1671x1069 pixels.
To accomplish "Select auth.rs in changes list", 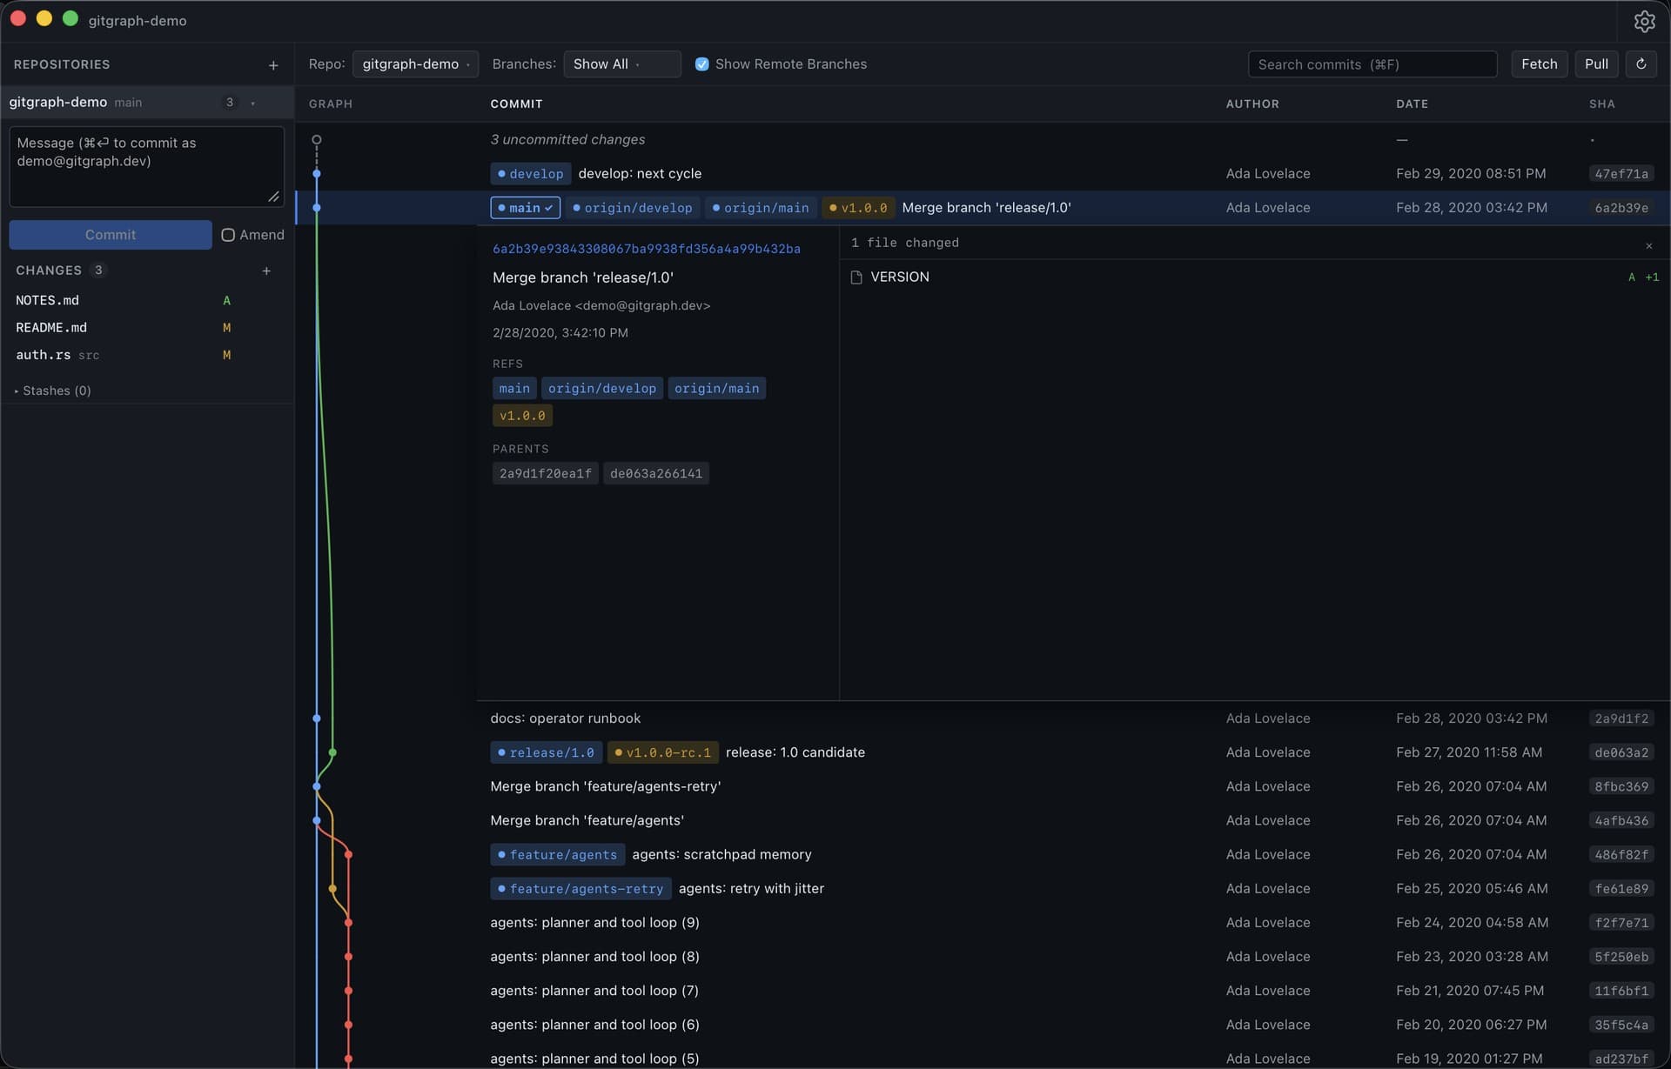I will [x=147, y=355].
